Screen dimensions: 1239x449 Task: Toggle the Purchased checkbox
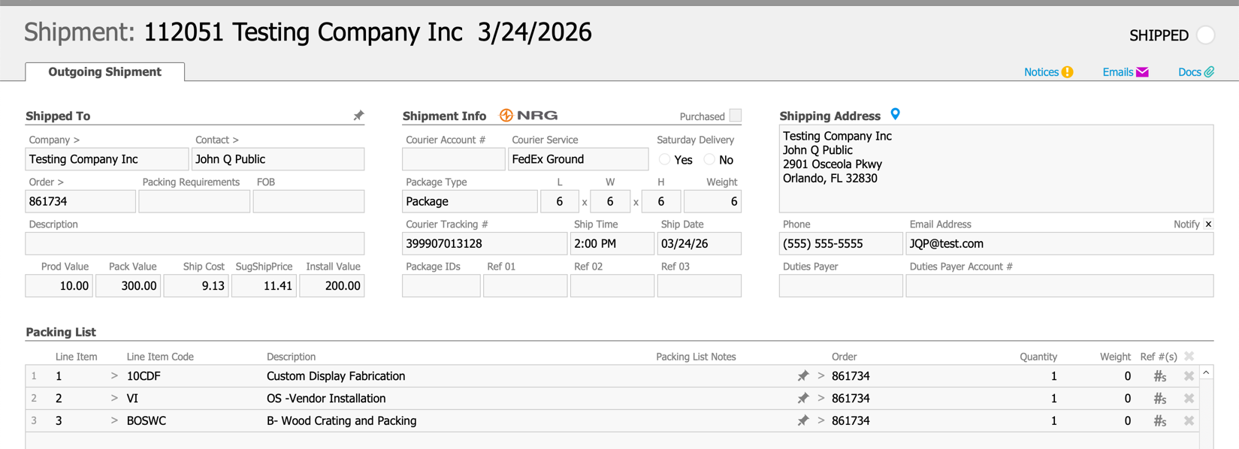(736, 116)
